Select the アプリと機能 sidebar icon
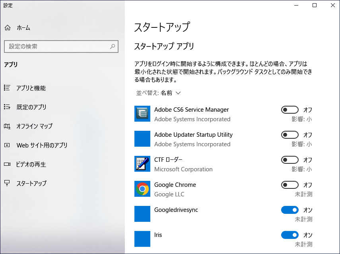The width and height of the screenshot is (340, 254). click(x=7, y=87)
